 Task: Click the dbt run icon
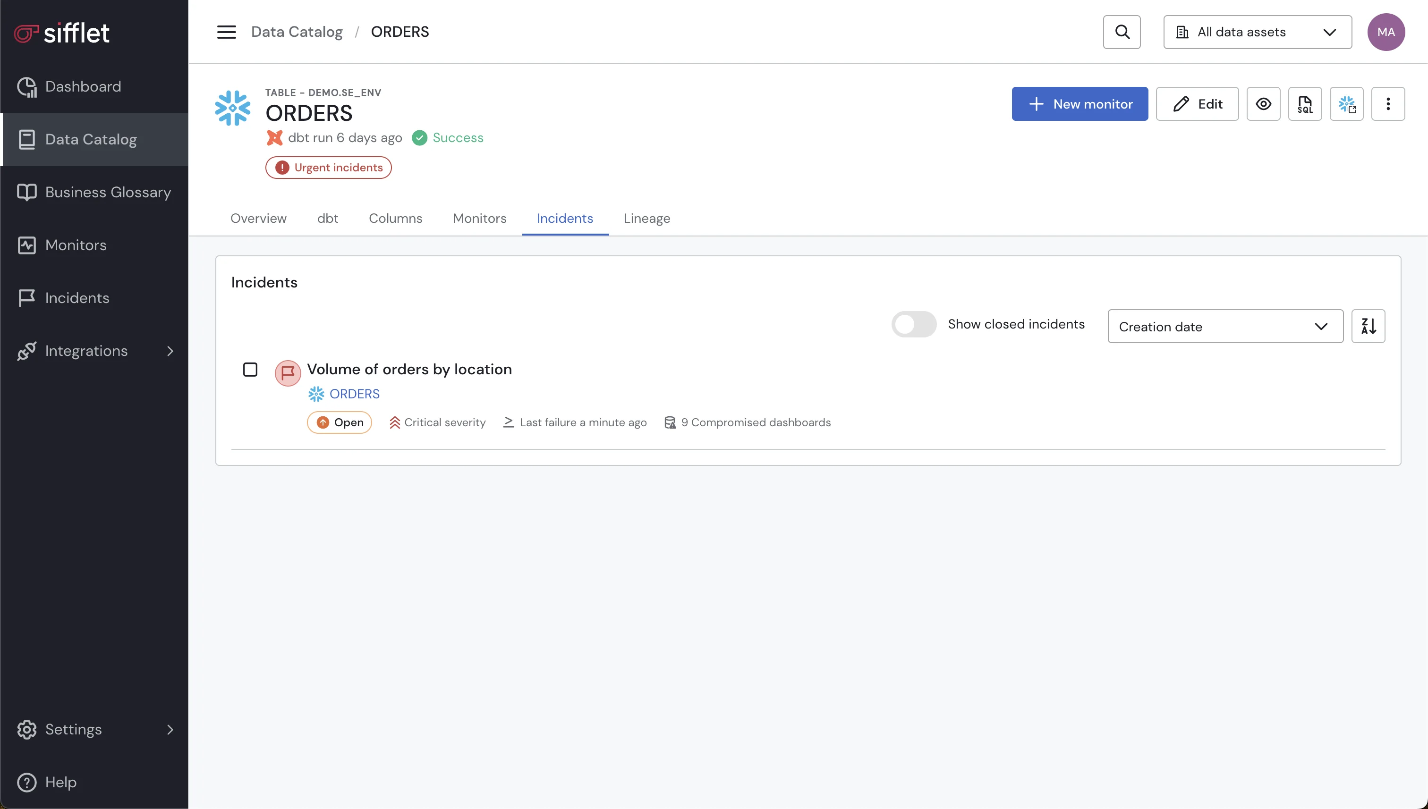(x=274, y=138)
